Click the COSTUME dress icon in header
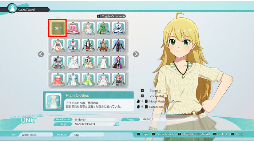The height and width of the screenshot is (141, 254). (12, 8)
